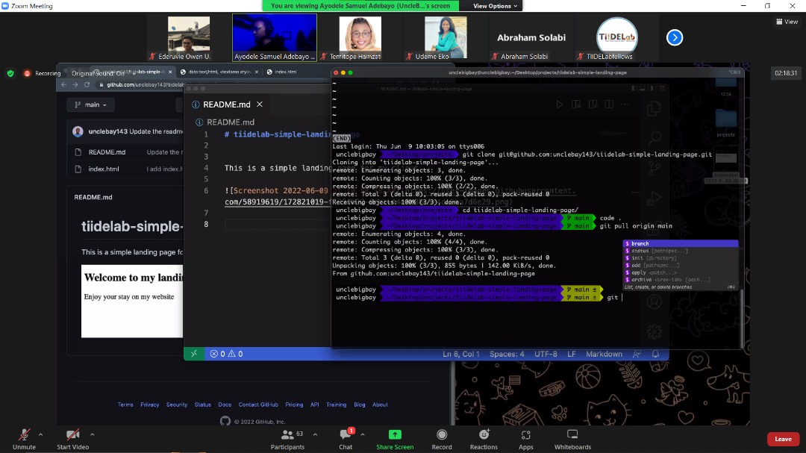The width and height of the screenshot is (806, 453).
Task: Click the Pricing footer link
Action: click(294, 404)
